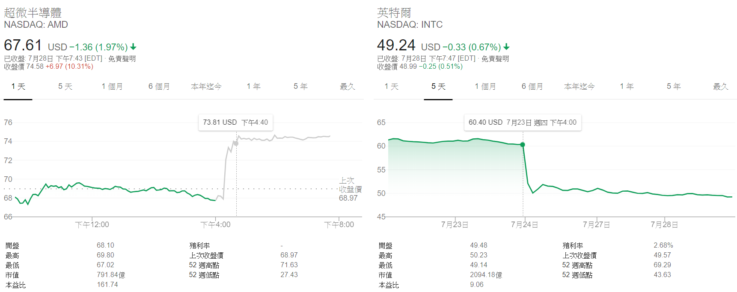
Task: Select Intel 6 個月 range tab
Action: point(532,87)
